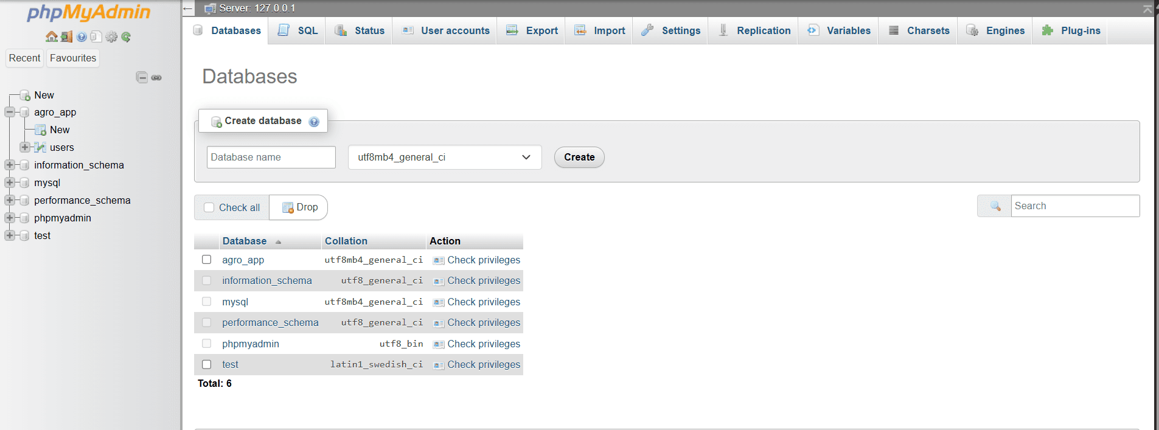Open the Plug-ins tab
Image resolution: width=1159 pixels, height=430 pixels.
pos(1070,30)
